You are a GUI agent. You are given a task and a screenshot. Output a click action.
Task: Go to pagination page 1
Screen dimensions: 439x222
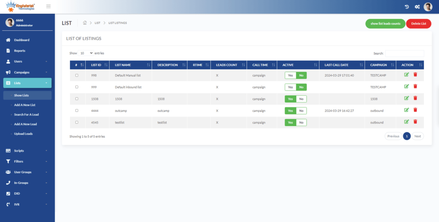click(407, 136)
